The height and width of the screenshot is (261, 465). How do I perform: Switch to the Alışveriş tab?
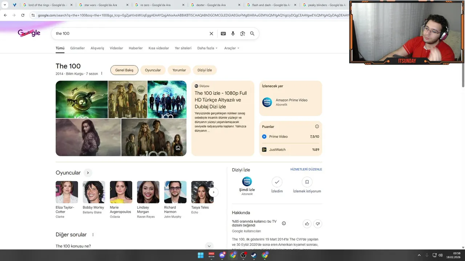[x=97, y=48]
